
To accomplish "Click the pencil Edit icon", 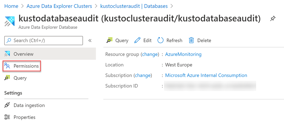I will click(138, 40).
